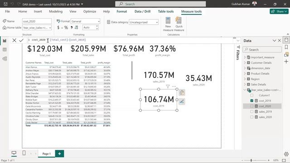Open the Data pane icon on right rail

[x=286, y=40]
